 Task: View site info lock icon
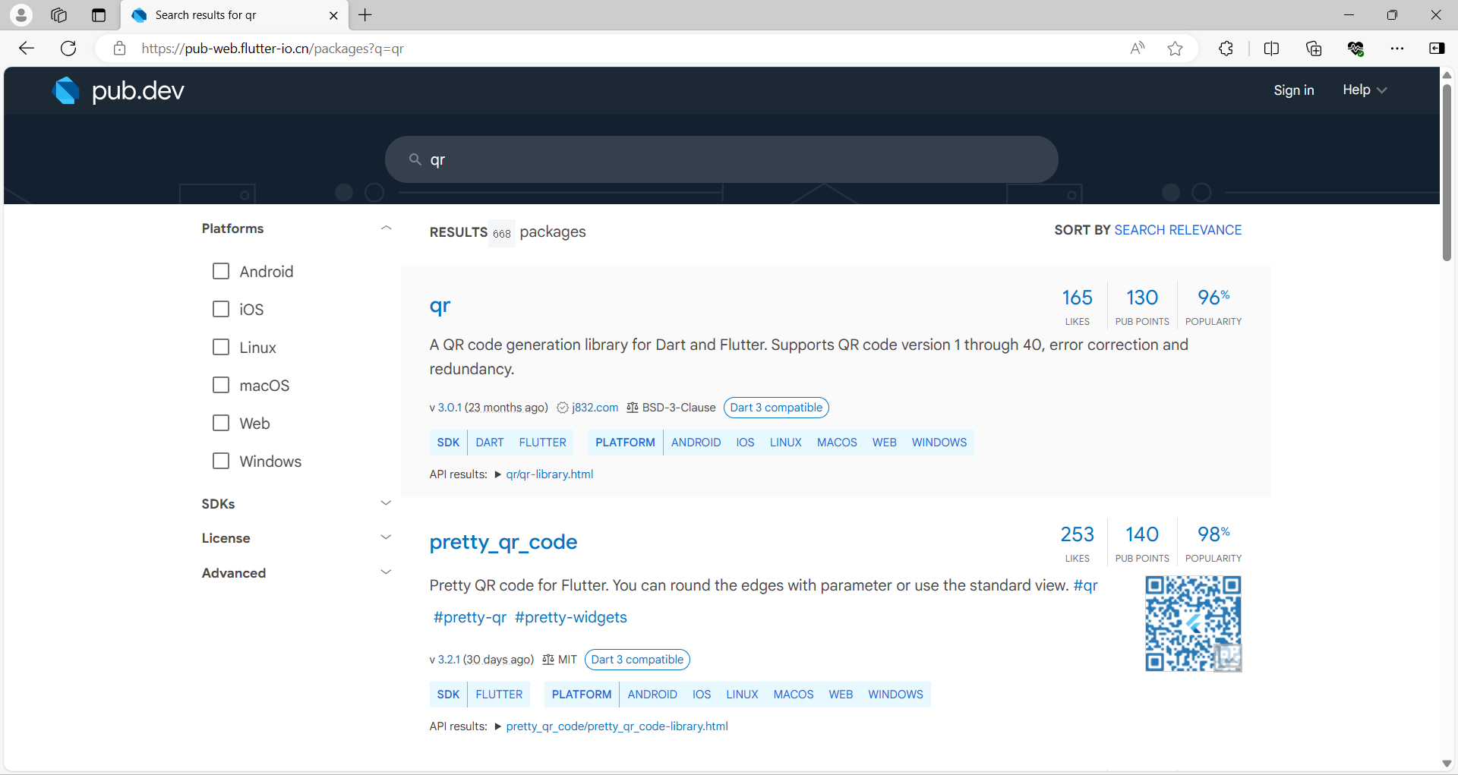point(119,49)
